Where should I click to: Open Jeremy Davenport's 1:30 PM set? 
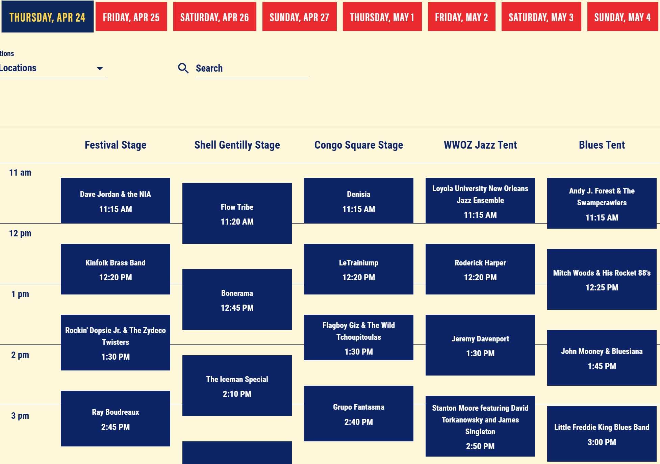(480, 345)
